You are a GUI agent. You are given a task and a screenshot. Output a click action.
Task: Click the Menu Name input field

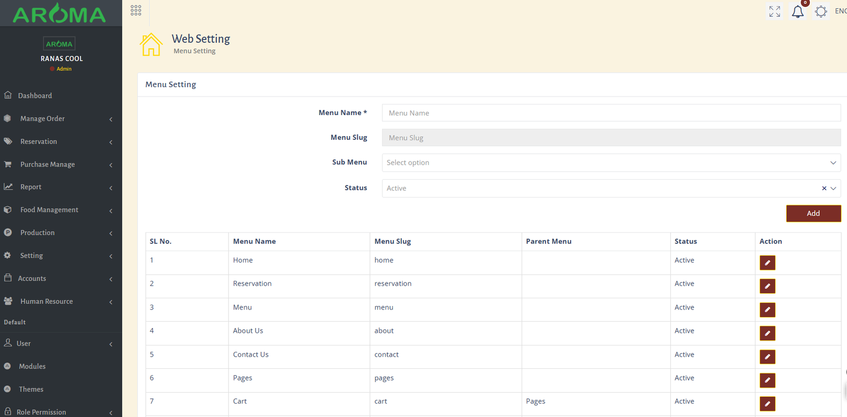[611, 113]
